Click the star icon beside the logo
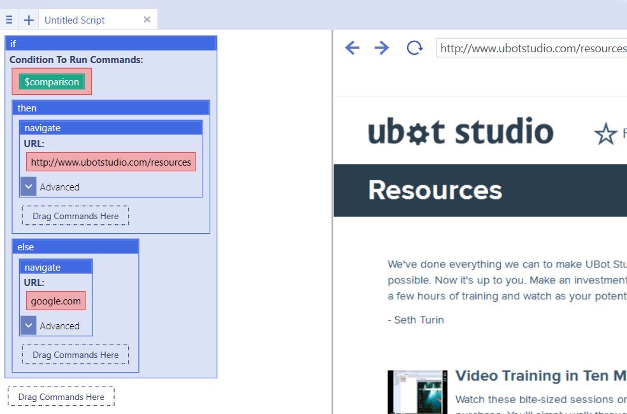Viewport: 627px width, 414px height. click(606, 134)
